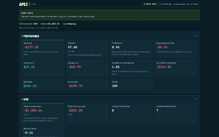The image size is (219, 137).
Task: Click the -0.14 recovery factor value
Action: [28, 133]
